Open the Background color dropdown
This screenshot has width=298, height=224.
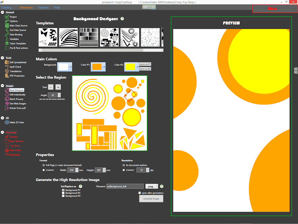point(71,67)
